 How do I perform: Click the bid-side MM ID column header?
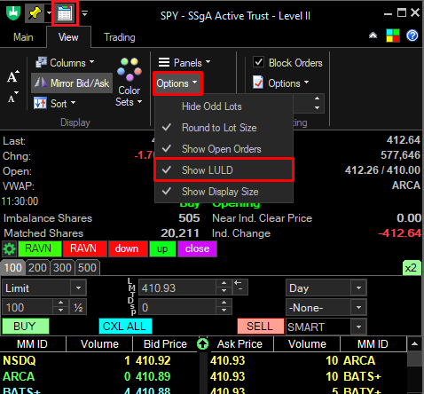click(x=33, y=344)
